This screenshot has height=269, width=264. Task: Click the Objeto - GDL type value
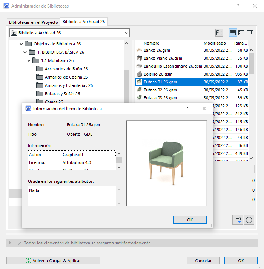[80, 134]
